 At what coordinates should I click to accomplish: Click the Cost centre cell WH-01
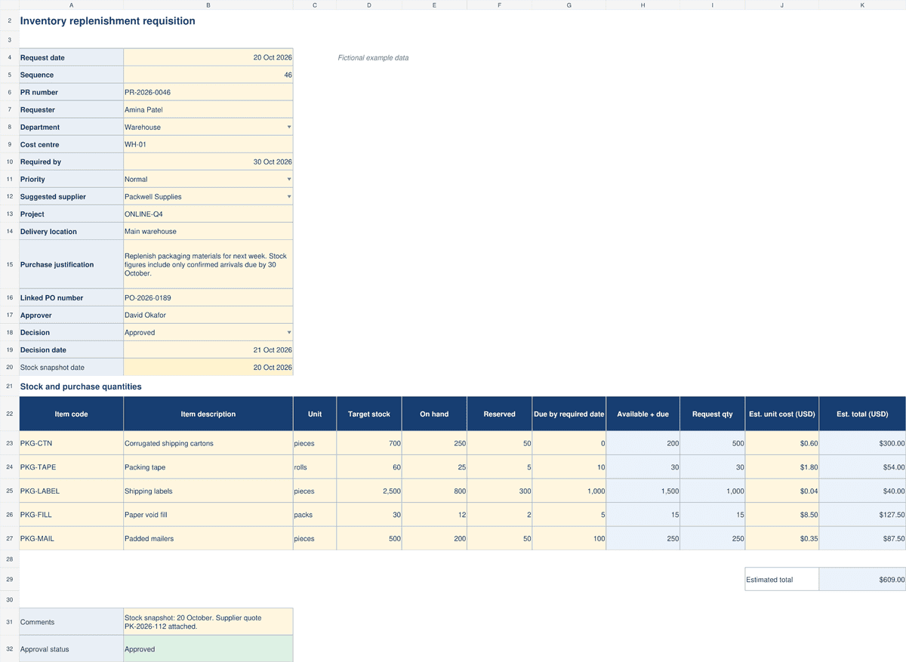(208, 144)
